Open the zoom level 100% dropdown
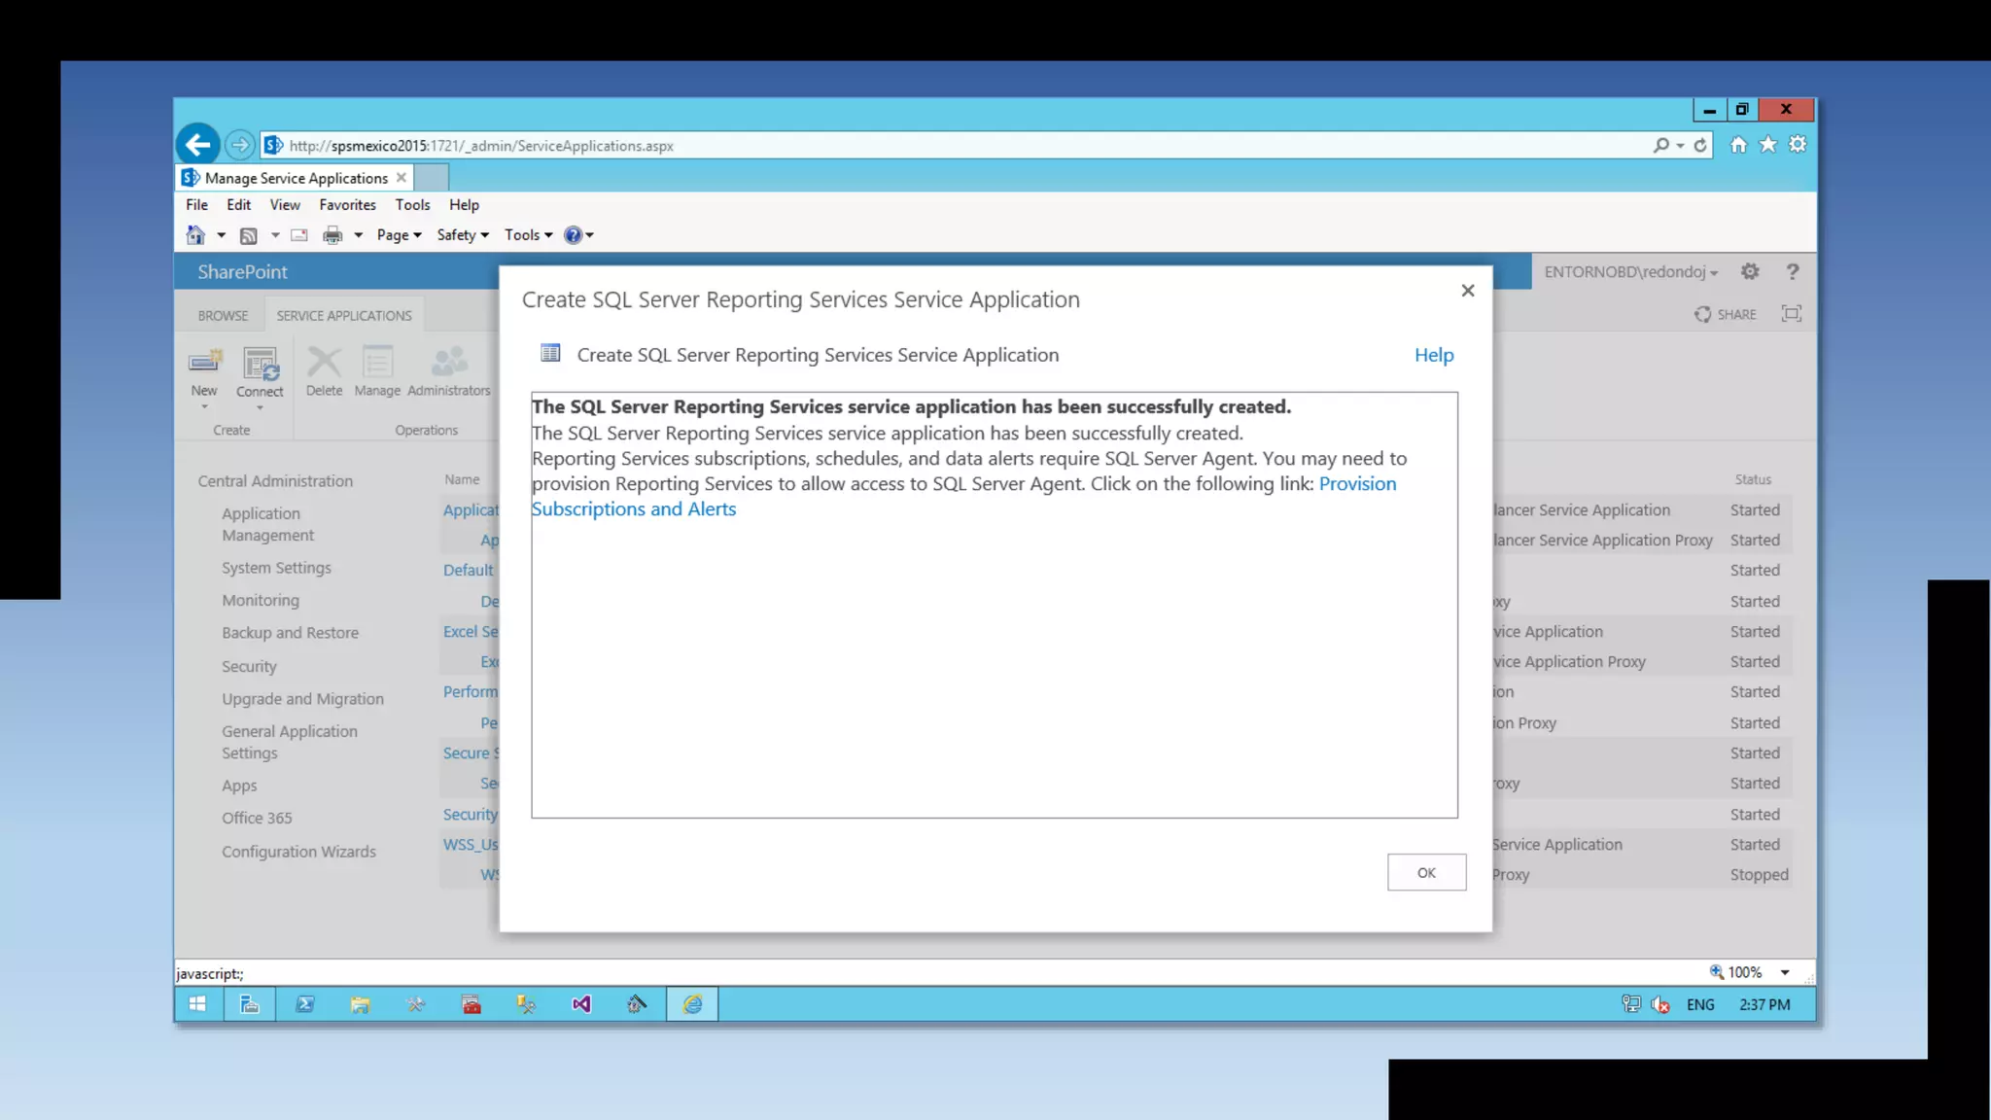The width and height of the screenshot is (1991, 1120). pos(1785,972)
